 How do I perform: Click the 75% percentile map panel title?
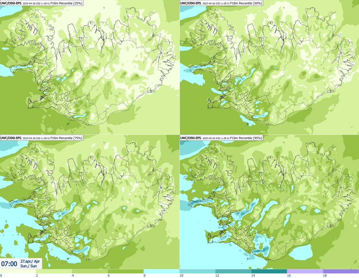42,138
